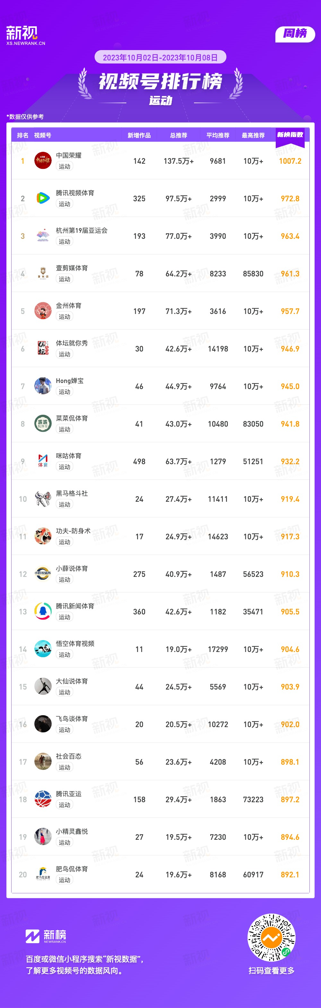The height and width of the screenshot is (1008, 321).
Task: Open the 壹剪媒体育 channel name
Action: point(72,268)
